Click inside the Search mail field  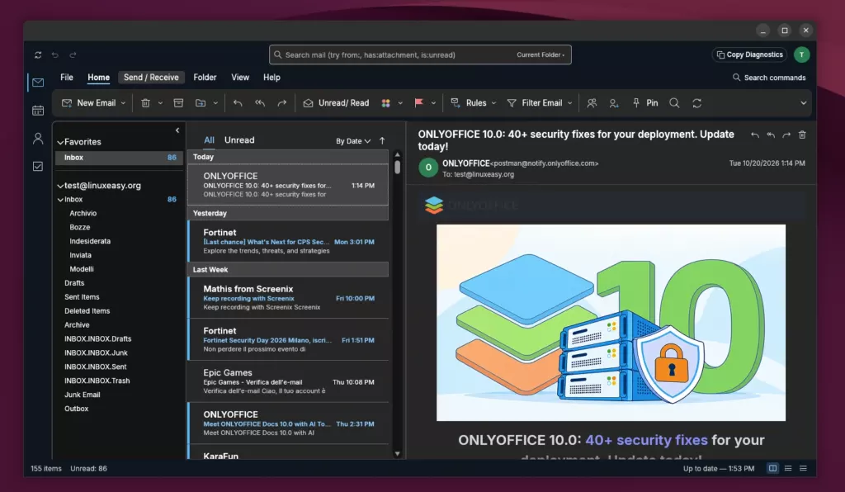(399, 55)
